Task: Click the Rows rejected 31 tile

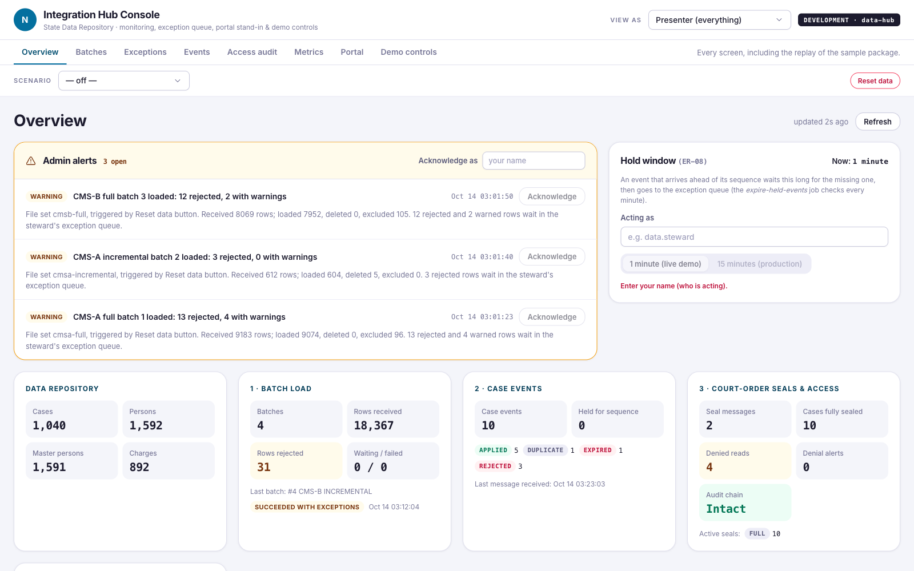Action: 296,461
